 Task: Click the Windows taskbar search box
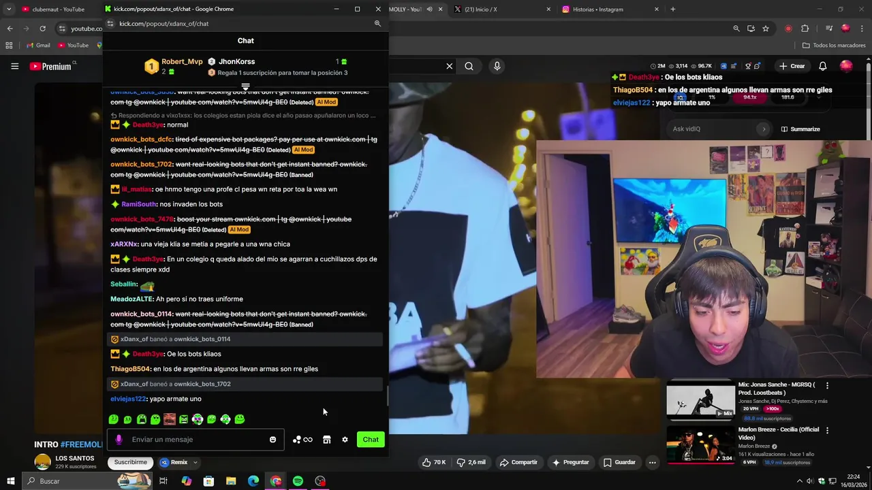[x=89, y=481]
